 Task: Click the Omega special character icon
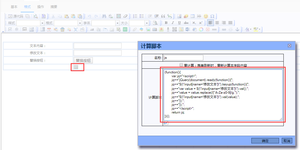coord(212,16)
